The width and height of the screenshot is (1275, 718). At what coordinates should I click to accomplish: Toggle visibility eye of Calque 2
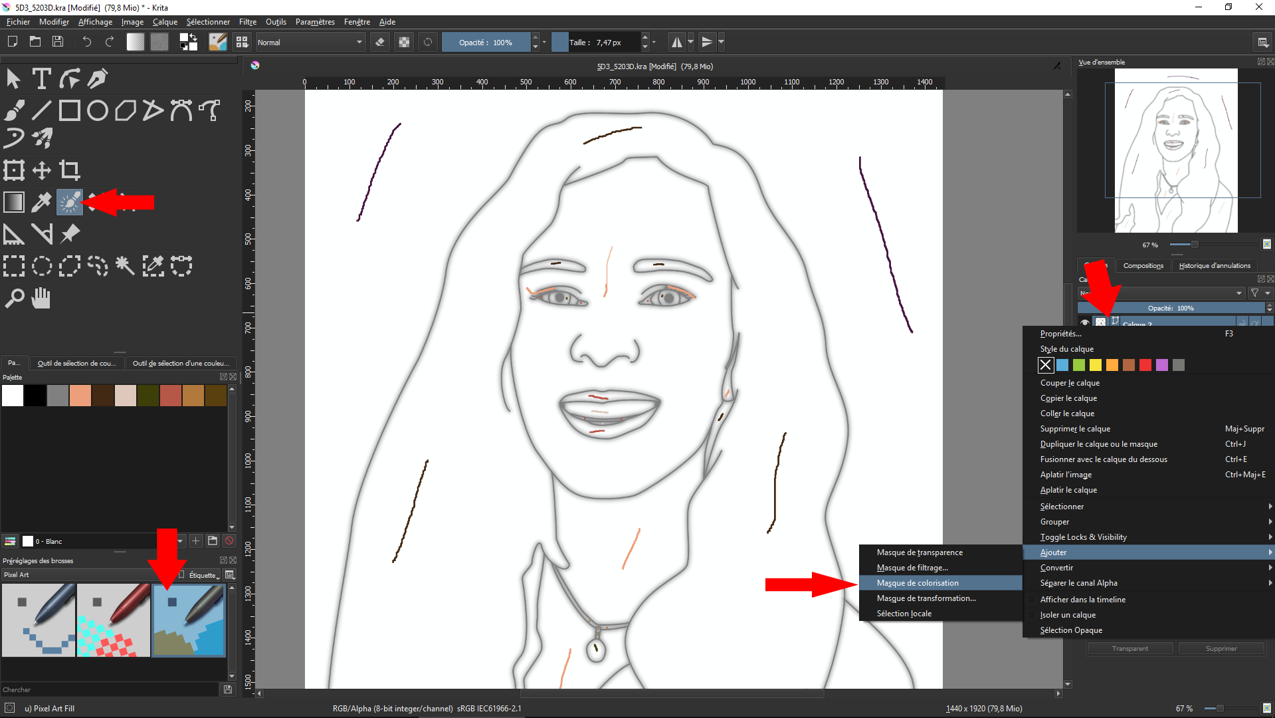click(x=1084, y=323)
